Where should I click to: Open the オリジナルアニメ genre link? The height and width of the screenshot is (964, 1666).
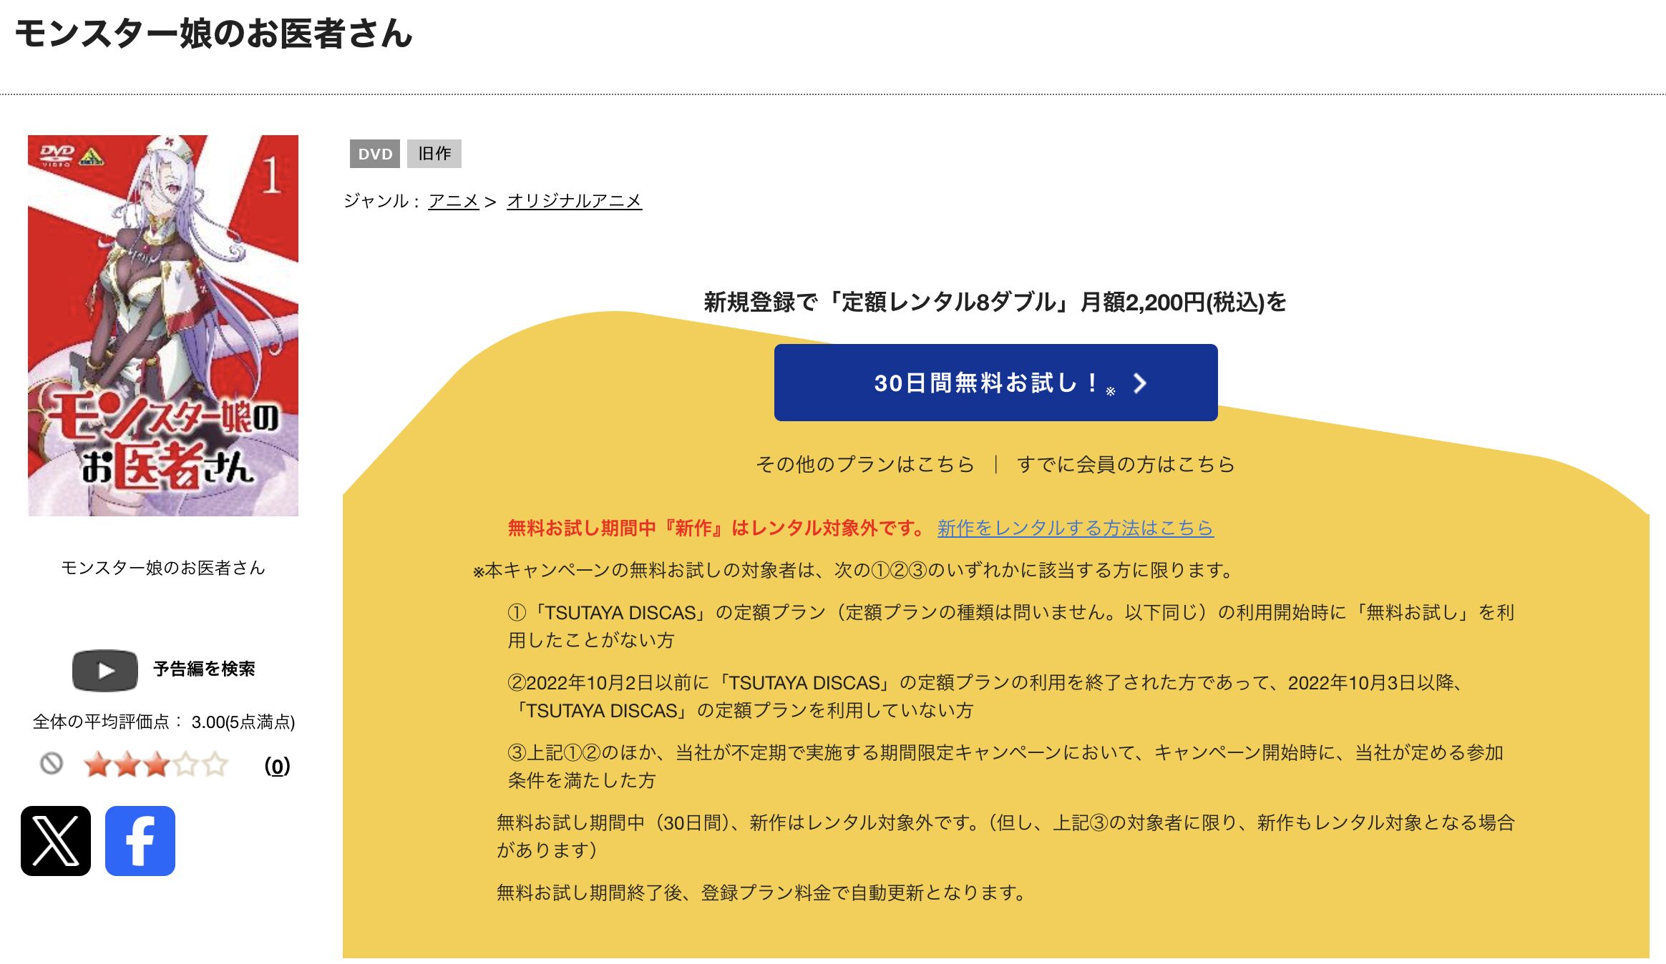pyautogui.click(x=574, y=201)
